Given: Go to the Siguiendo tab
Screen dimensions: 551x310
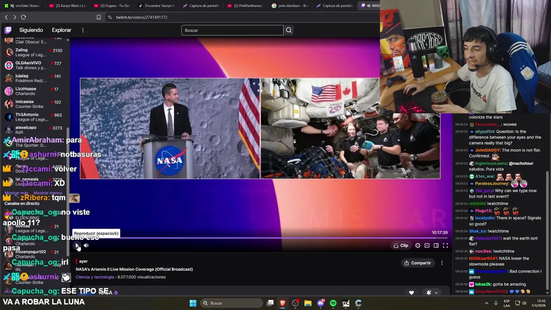Looking at the screenshot, I should pyautogui.click(x=31, y=30).
